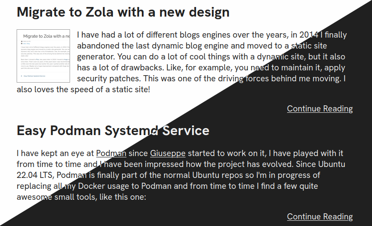This screenshot has width=372, height=226.
Task: Click the tiny title text inside the preview thumbnail
Action: pos(46,36)
